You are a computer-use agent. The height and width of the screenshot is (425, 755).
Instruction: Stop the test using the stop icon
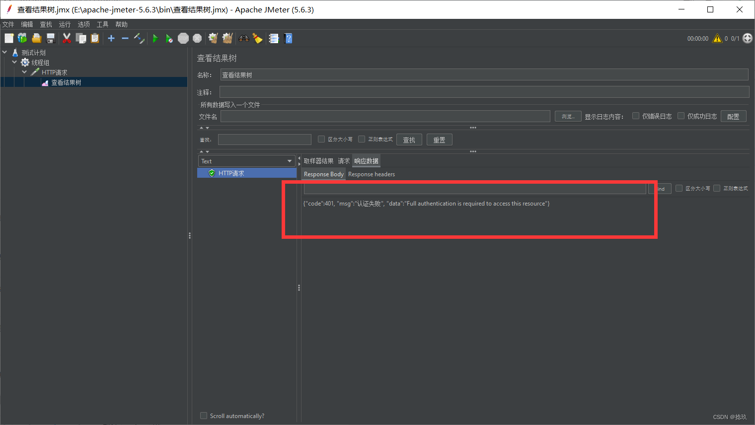(x=183, y=38)
